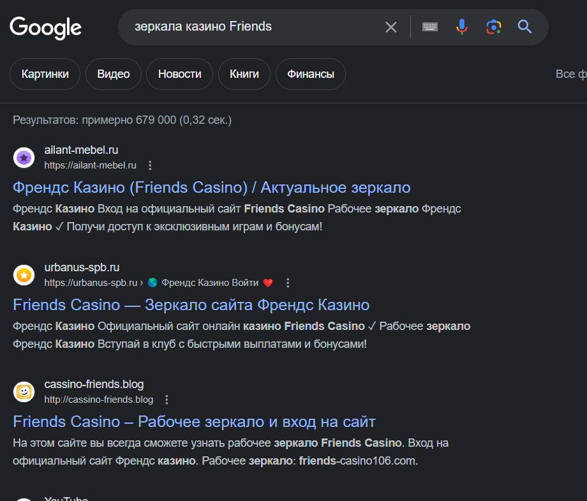Click the urbanus-spb.ru orange star favicon
Viewport: 587px width, 501px height.
pyautogui.click(x=24, y=275)
